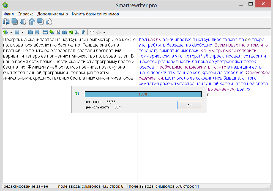
Task: Click the binoculars search icon
Action: [x=64, y=32]
